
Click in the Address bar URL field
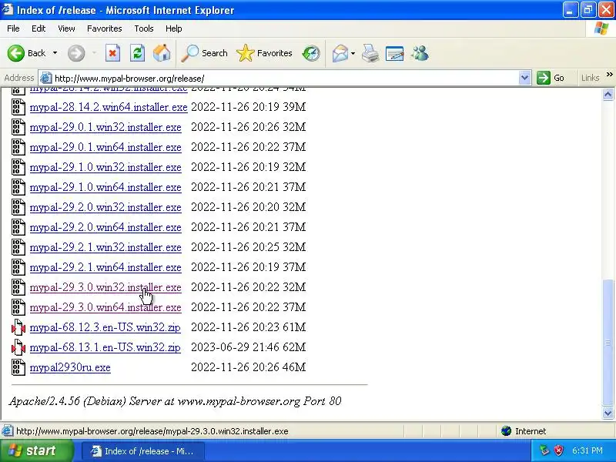pos(285,79)
